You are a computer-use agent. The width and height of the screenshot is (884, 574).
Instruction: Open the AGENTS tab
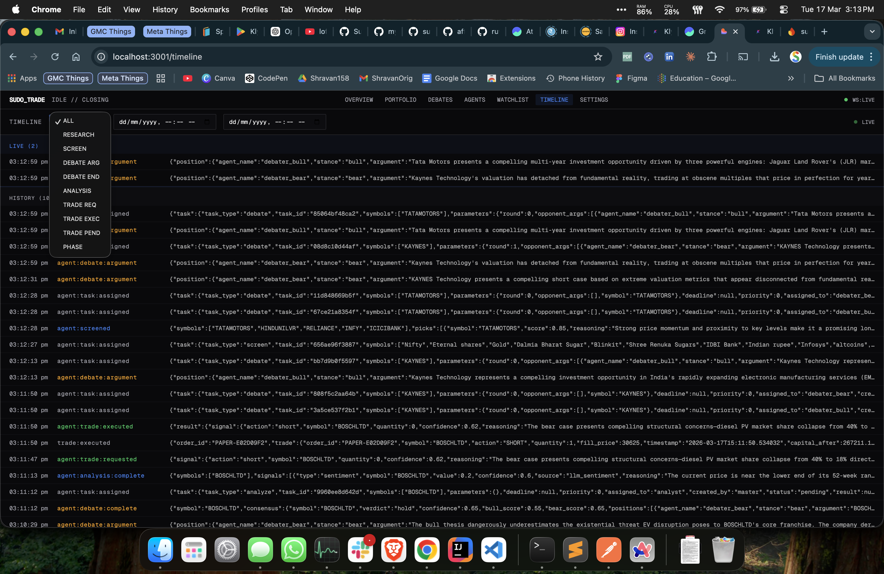(475, 100)
